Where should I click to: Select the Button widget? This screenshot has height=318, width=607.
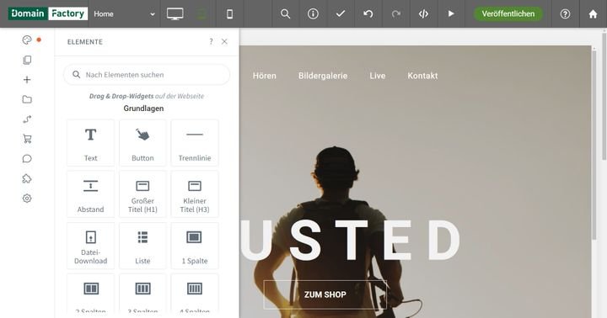tap(142, 143)
